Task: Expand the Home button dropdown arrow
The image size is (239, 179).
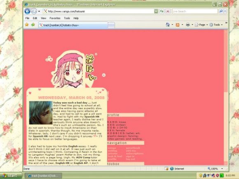Action: tap(172, 25)
